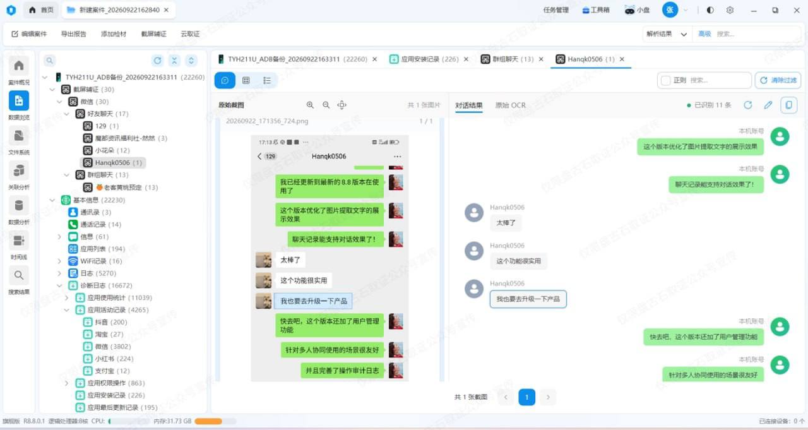Collapse the 基本信息 tree node
Viewport: 808px width, 430px height.
point(53,200)
